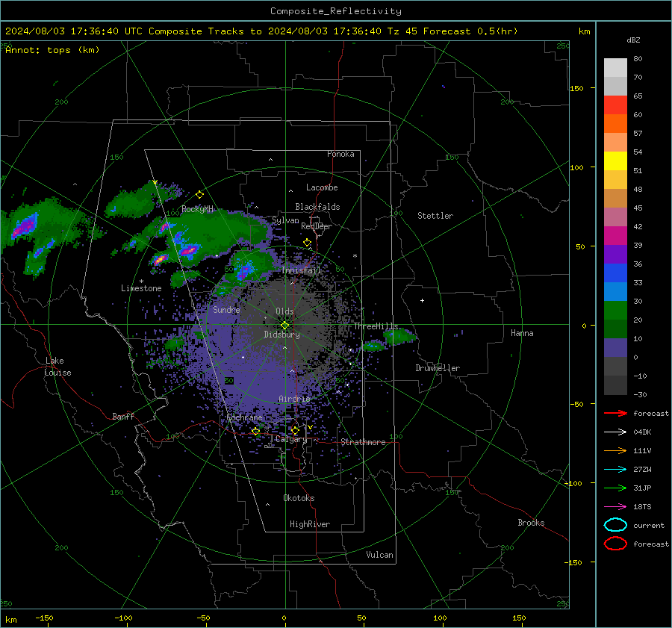Viewport: 672px width, 628px height.
Task: Click the green 31JP arrow in legend
Action: 615,488
